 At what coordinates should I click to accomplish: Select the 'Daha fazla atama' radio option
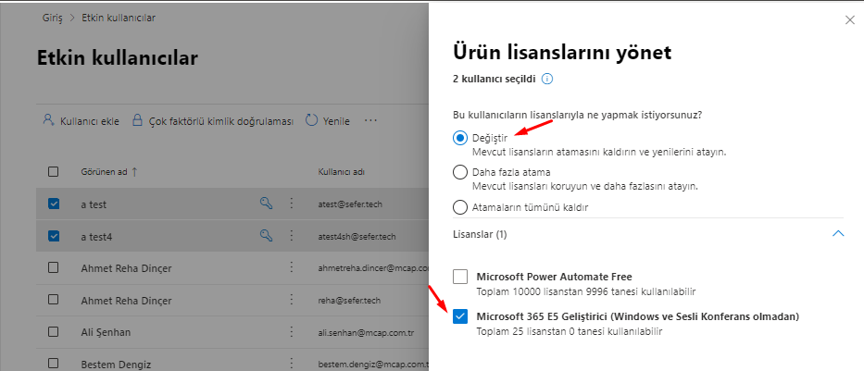(460, 172)
